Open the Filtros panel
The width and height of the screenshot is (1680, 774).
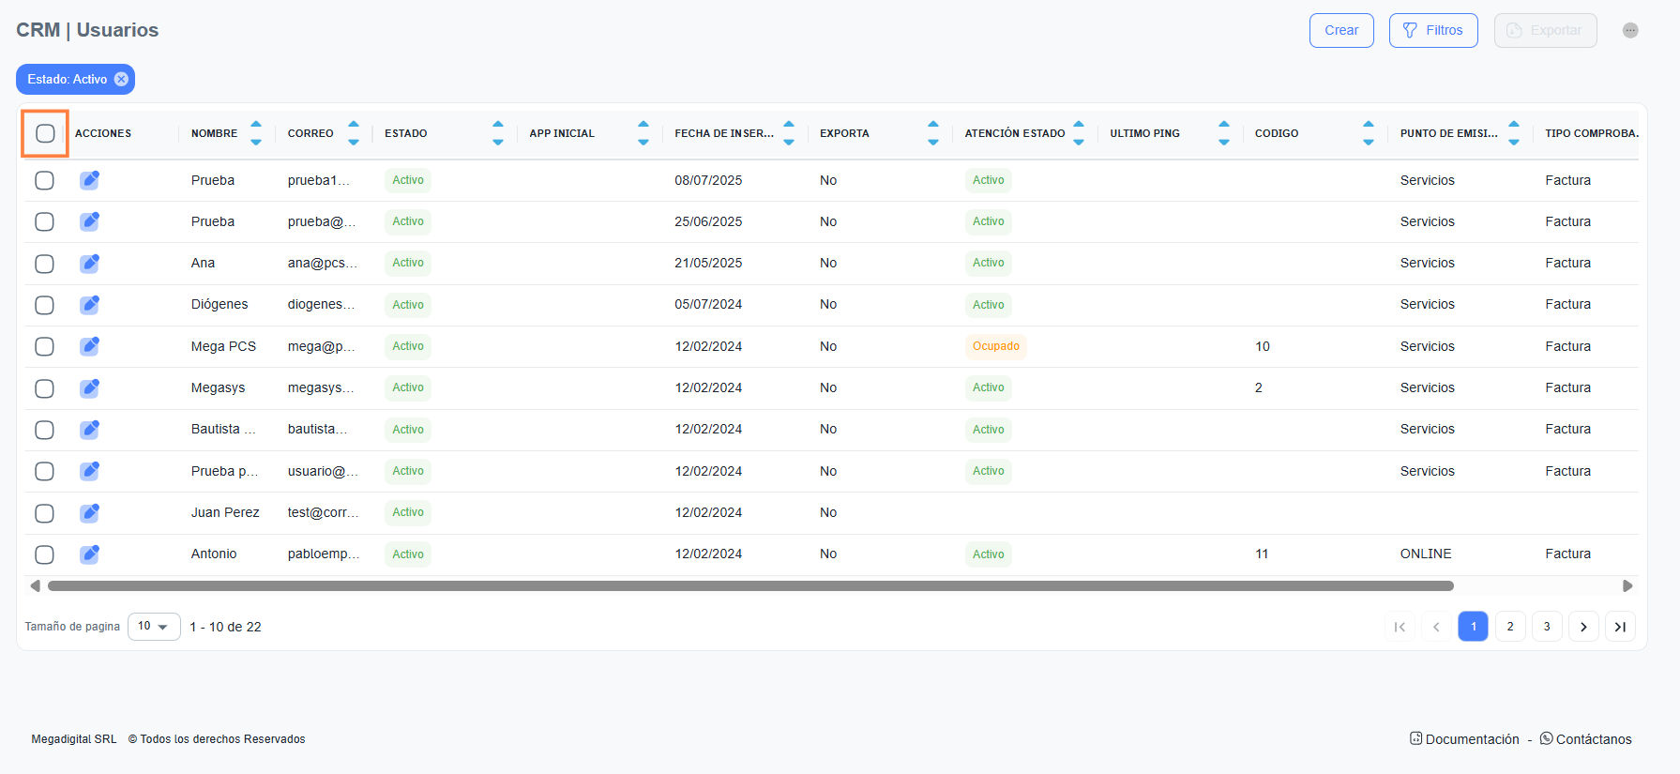click(x=1432, y=30)
